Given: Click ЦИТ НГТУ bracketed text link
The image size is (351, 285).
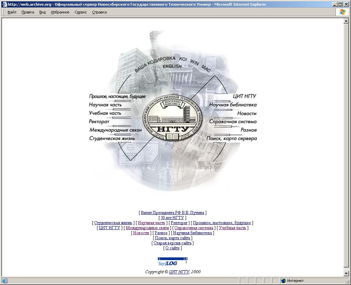Looking at the screenshot, I should 109,228.
